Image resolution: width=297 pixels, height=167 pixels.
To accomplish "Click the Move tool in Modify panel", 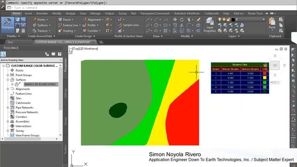I will pyautogui.click(x=175, y=19).
